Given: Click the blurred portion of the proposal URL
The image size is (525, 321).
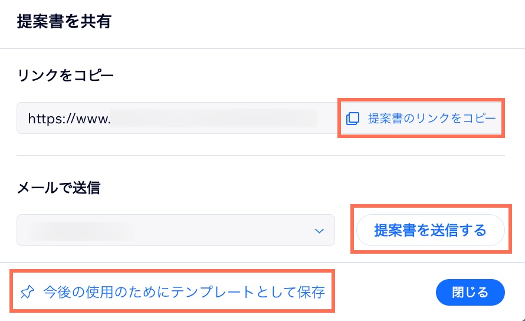Looking at the screenshot, I should coord(214,118).
